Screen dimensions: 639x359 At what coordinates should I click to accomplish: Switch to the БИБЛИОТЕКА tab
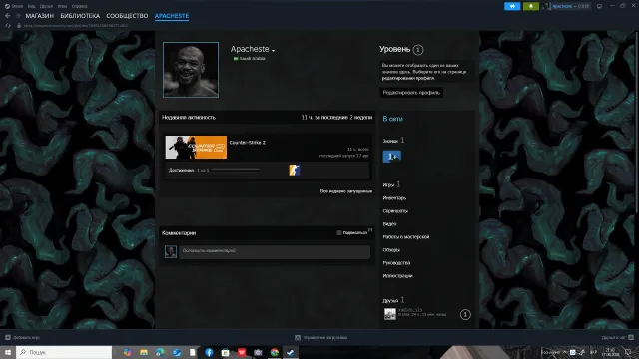point(80,16)
